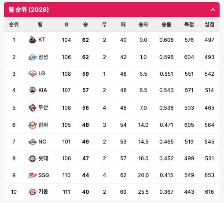Select the 승률 column header

[166, 24]
